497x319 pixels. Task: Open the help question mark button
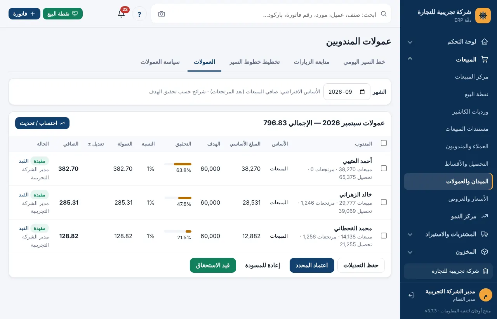click(x=139, y=14)
